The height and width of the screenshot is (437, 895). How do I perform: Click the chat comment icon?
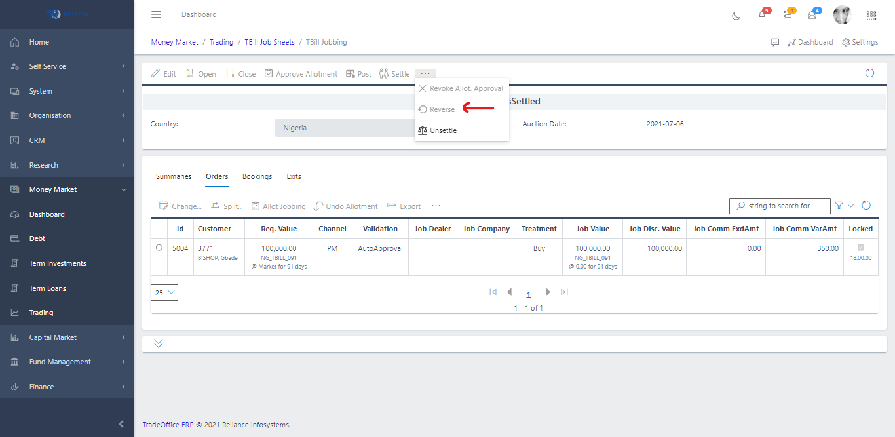[775, 42]
